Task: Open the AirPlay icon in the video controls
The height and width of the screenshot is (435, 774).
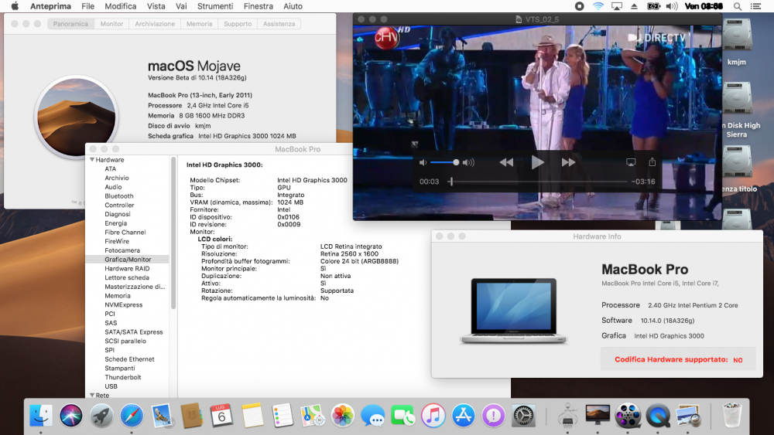Action: [631, 162]
